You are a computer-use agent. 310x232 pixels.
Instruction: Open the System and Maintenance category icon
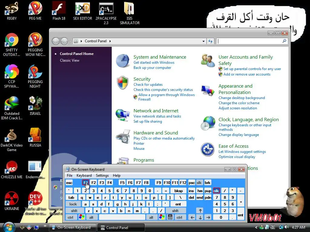click(x=123, y=61)
